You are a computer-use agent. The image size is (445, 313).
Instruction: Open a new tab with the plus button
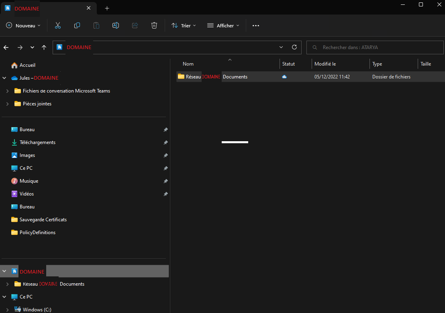click(x=107, y=8)
